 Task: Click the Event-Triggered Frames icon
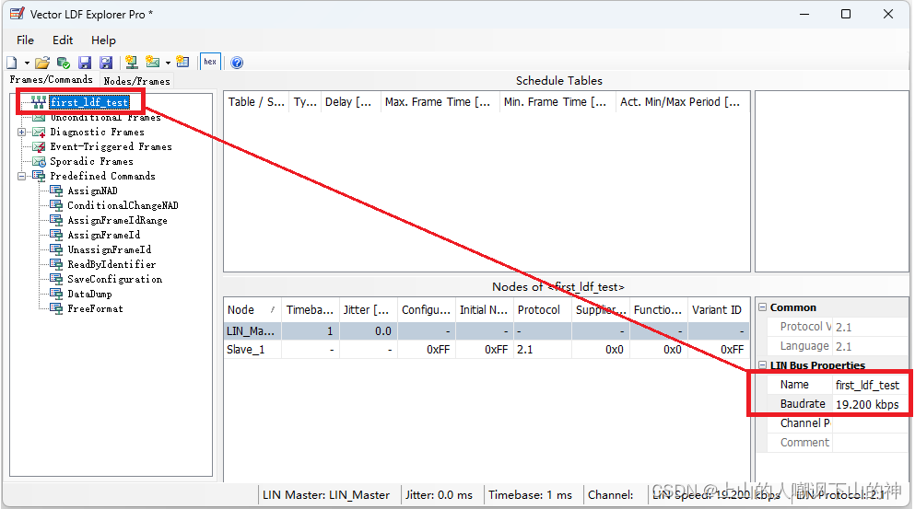click(x=39, y=147)
